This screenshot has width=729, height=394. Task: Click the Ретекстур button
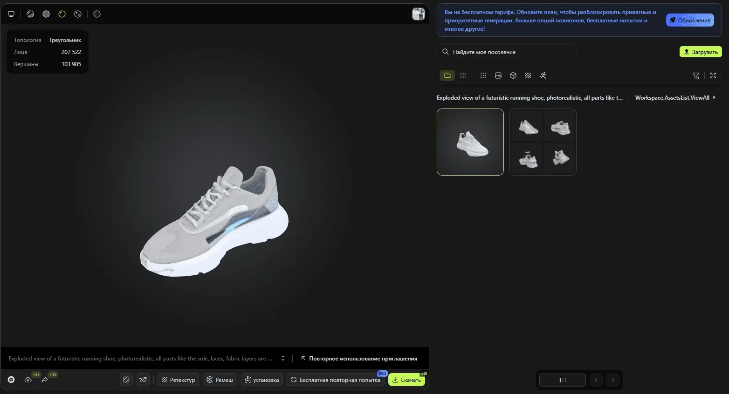[179, 380]
